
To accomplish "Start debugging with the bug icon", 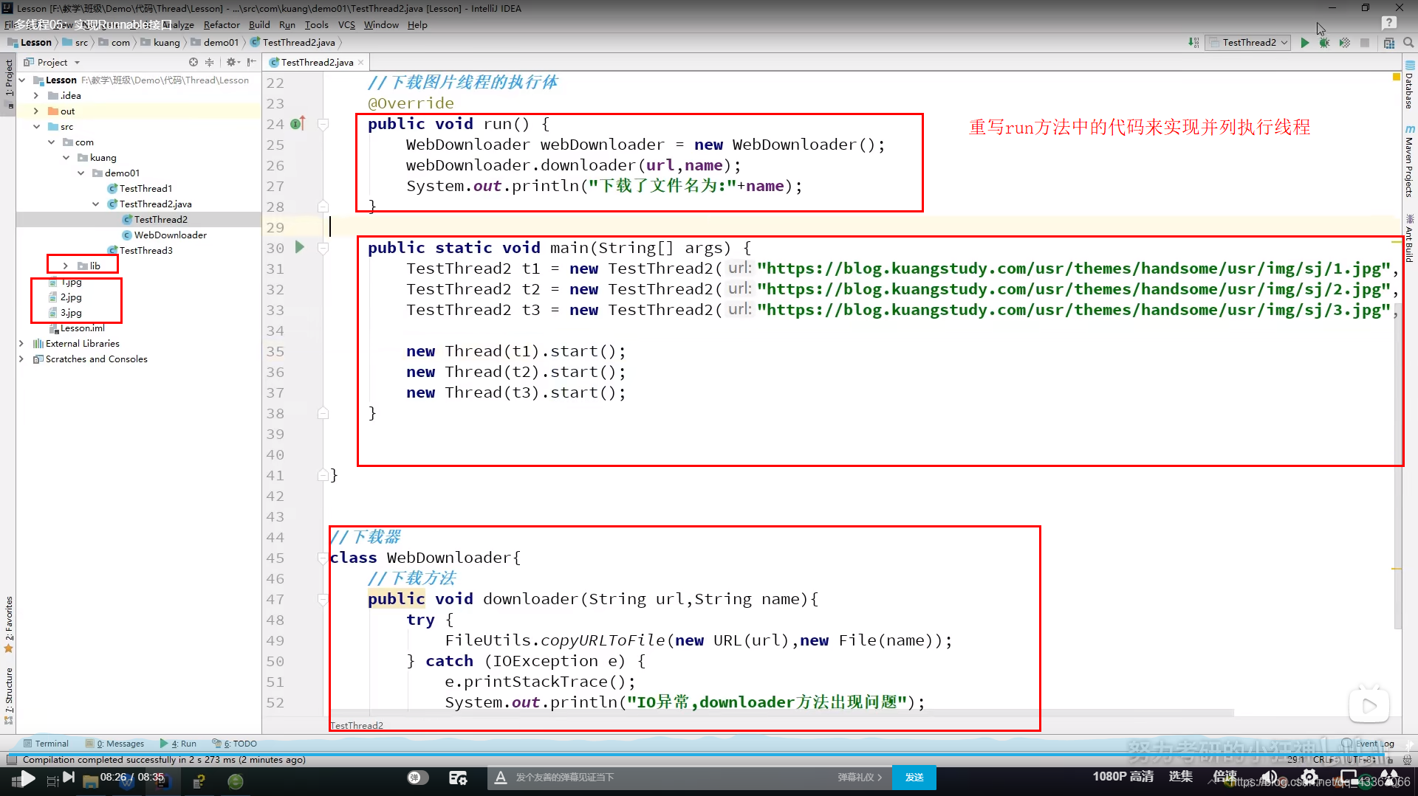I will point(1324,42).
